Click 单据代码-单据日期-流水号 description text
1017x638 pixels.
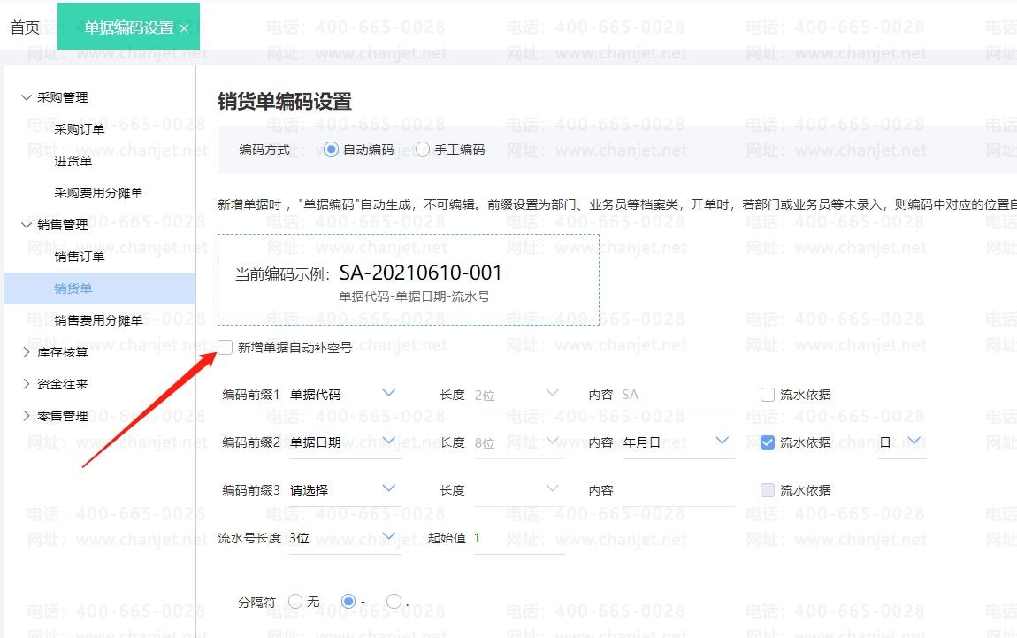tap(414, 296)
